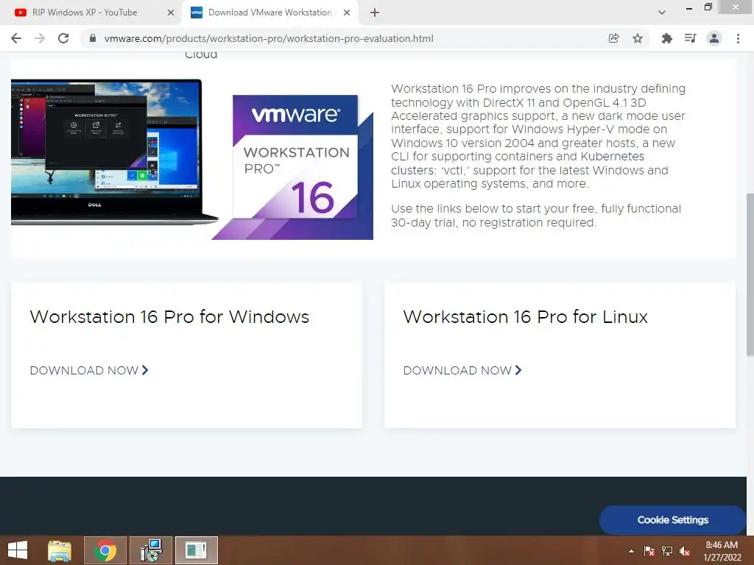Download Workstation 16 Pro for Windows

89,371
